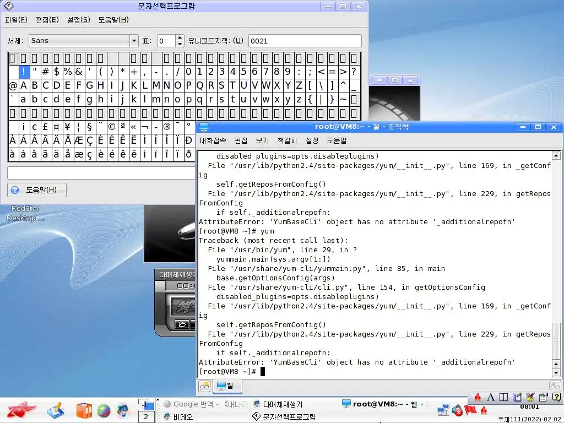Click the book-with-pen icon on input toolbar
The image size is (564, 423).
point(517,397)
